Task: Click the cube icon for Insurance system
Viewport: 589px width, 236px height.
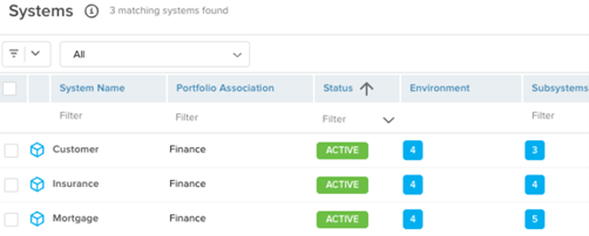Action: pyautogui.click(x=37, y=185)
